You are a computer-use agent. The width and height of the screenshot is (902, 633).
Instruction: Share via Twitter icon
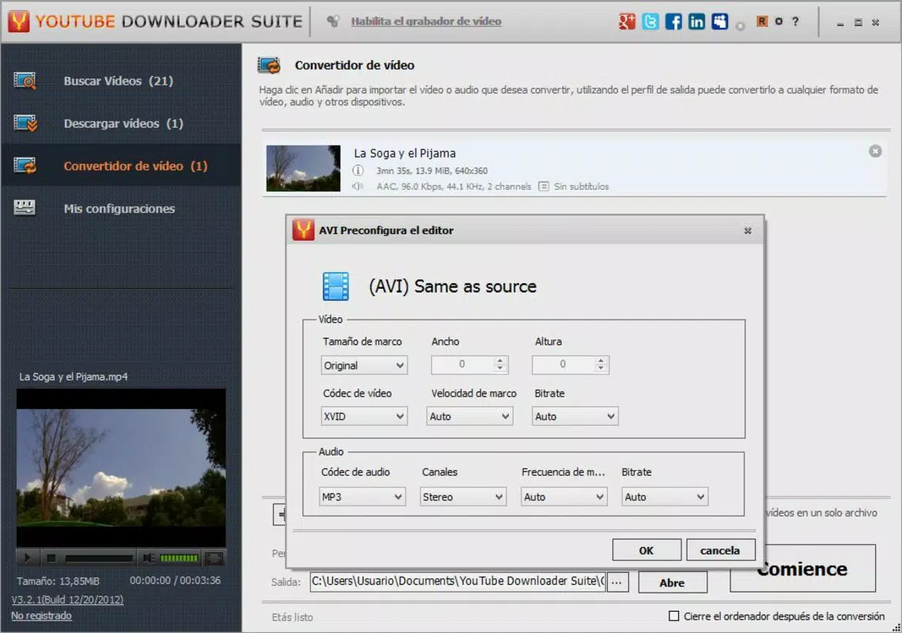pos(650,22)
